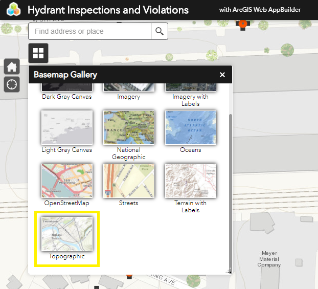The image size is (318, 289).
Task: Click the 'OpenStreetMap' label text
Action: tap(67, 203)
